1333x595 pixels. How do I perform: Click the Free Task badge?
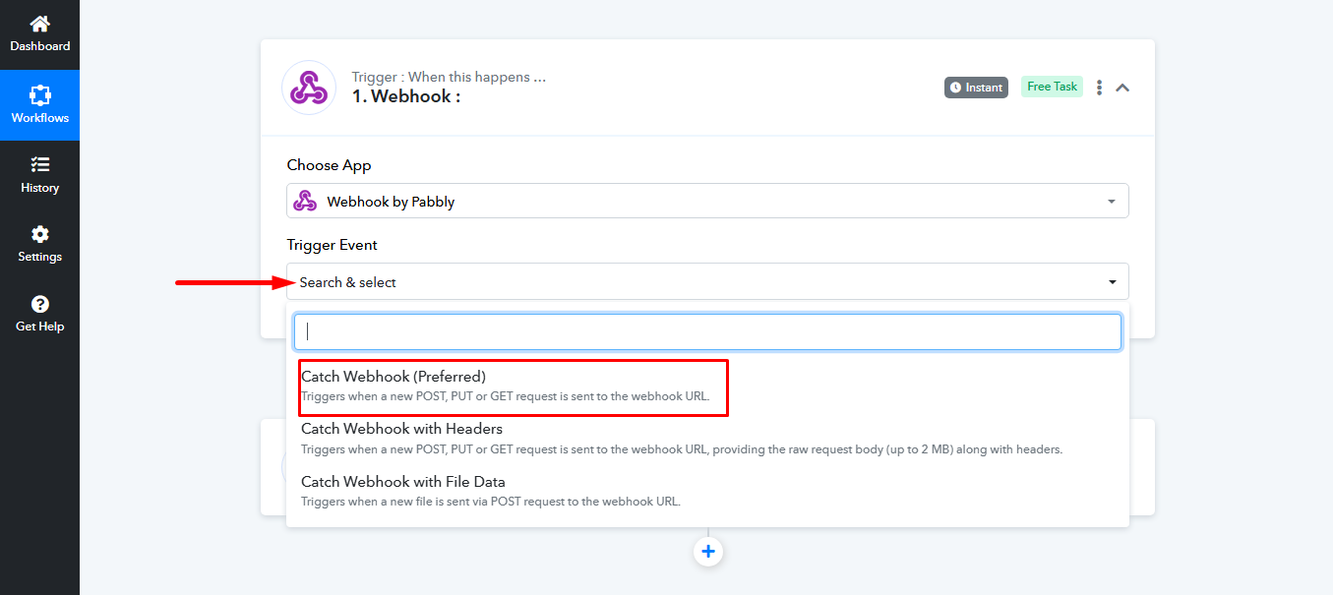point(1052,87)
